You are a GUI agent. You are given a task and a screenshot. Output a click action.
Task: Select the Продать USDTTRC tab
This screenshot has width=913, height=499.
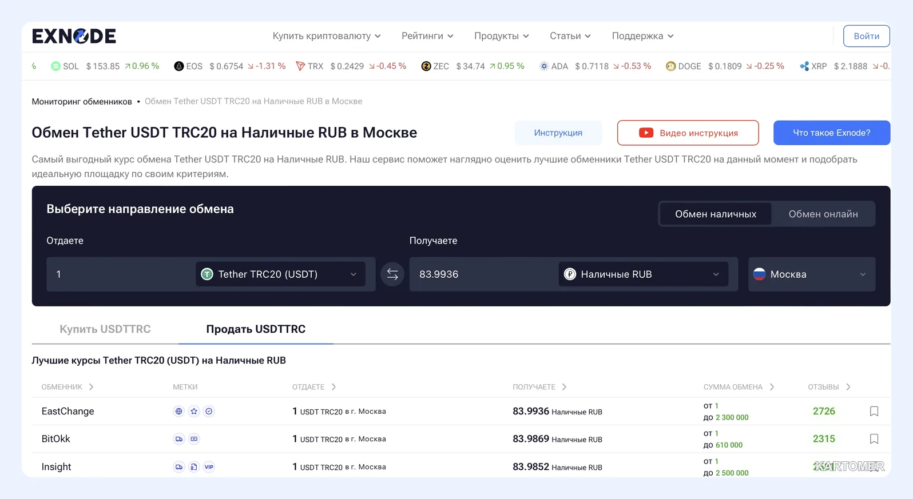(256, 329)
